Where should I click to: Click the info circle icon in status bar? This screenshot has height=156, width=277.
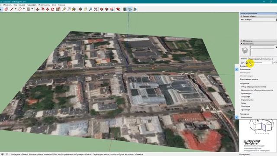click(3, 154)
